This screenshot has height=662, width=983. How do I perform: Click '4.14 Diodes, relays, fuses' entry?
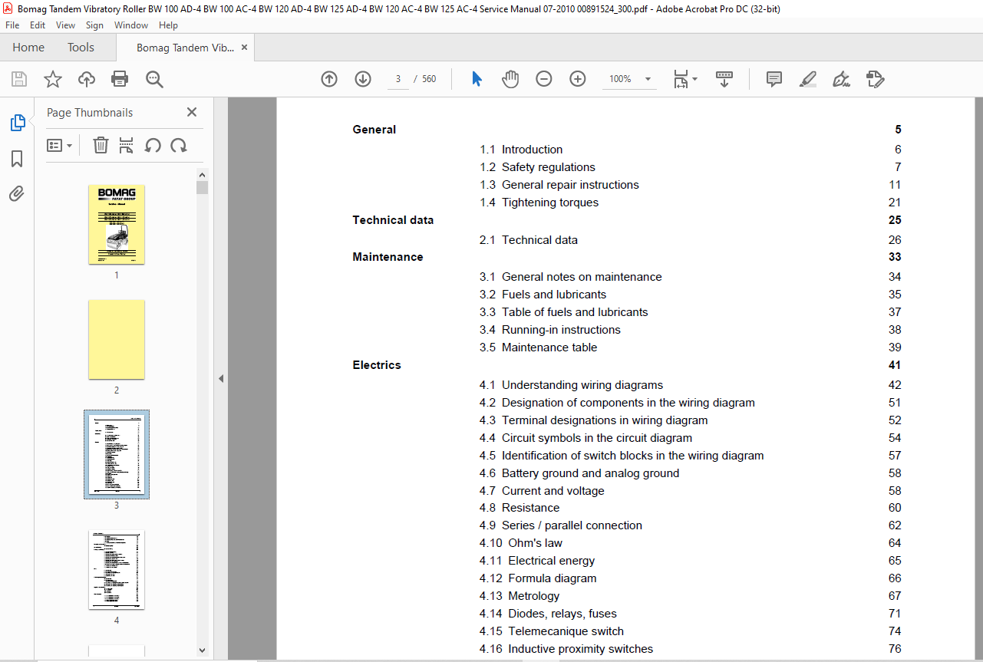548,614
